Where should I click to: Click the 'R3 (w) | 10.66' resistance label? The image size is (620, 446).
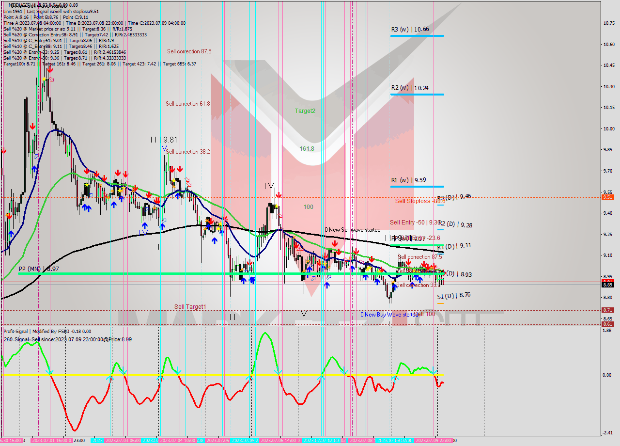coord(410,30)
